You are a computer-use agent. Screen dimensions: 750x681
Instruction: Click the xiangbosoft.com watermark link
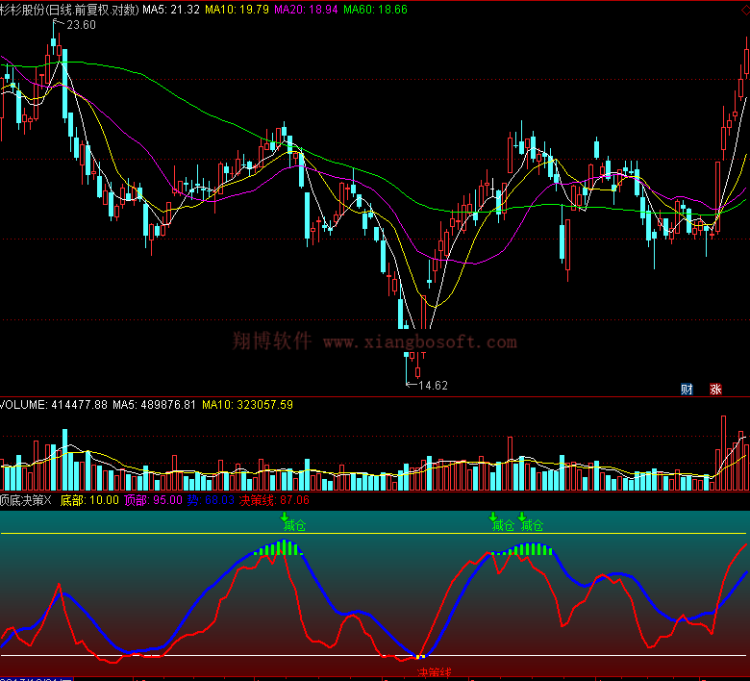click(x=419, y=341)
